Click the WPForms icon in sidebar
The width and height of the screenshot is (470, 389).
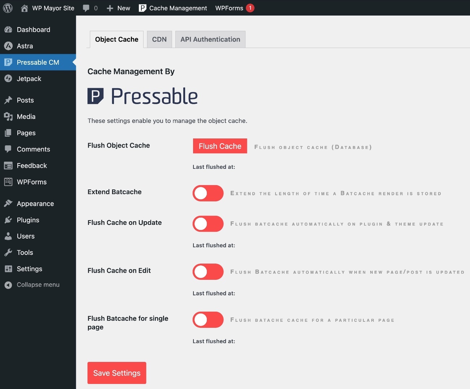click(8, 182)
